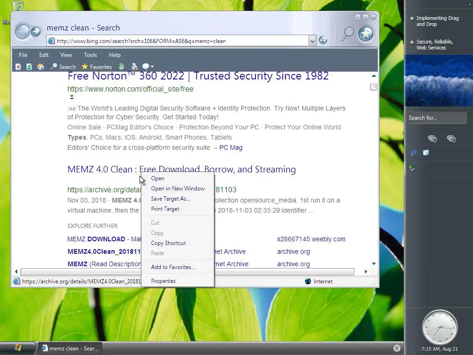Viewport: 473px width, 355px height.
Task: Select Print Target in context menu
Action: point(177,209)
